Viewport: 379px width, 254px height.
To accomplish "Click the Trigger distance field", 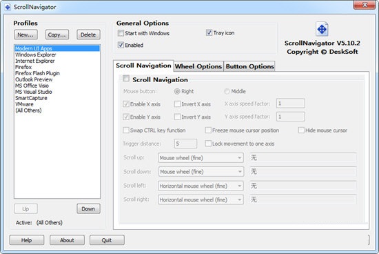I will [x=185, y=144].
